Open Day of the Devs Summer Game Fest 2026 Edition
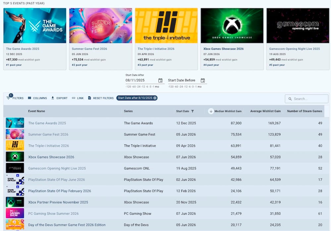This screenshot has width=331, height=231. [x=67, y=225]
